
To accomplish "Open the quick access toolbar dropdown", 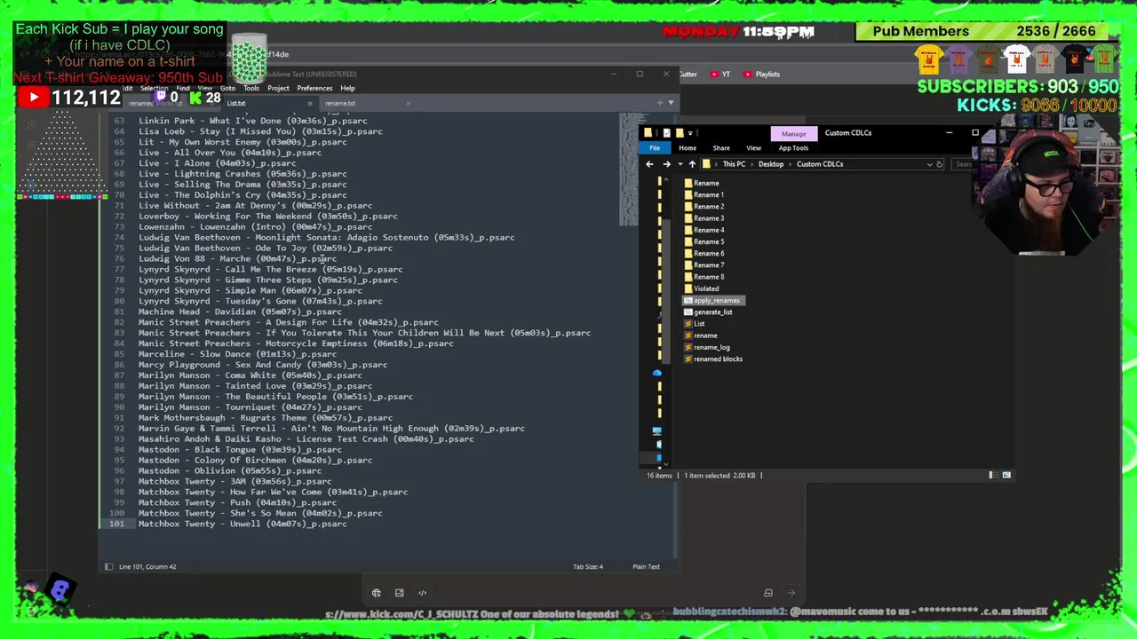I will coord(691,133).
